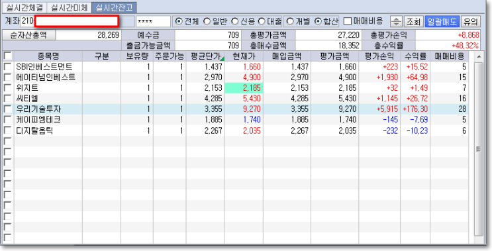492x251 pixels.
Task: Select the 디지탈옵틱 stock name
Action: pos(34,130)
